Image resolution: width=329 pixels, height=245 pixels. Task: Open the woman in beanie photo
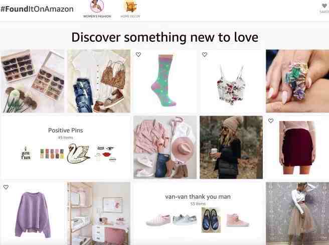click(x=231, y=147)
